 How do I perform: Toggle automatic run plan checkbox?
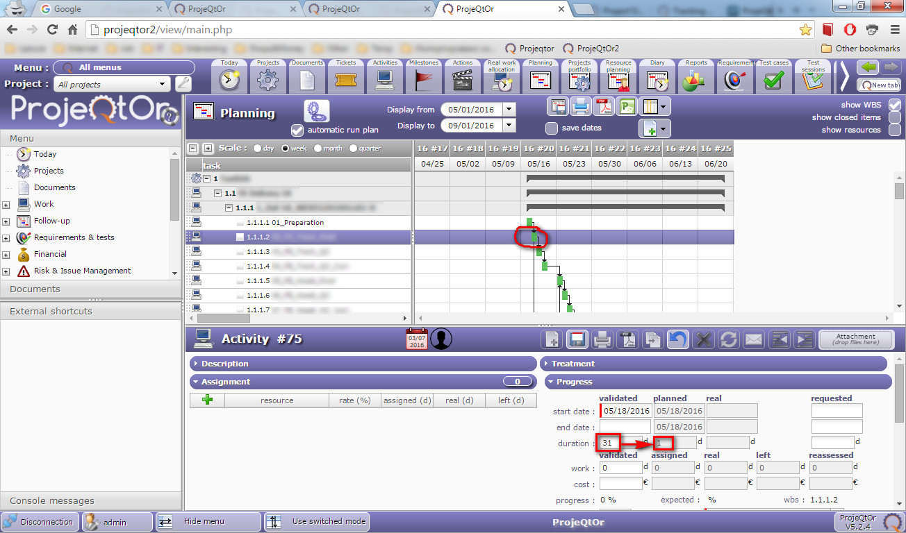coord(297,130)
